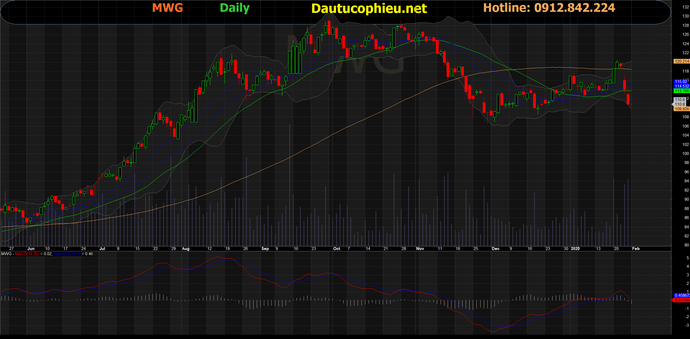Click the green Daily timeframe label
The height and width of the screenshot is (339, 690).
(x=235, y=8)
